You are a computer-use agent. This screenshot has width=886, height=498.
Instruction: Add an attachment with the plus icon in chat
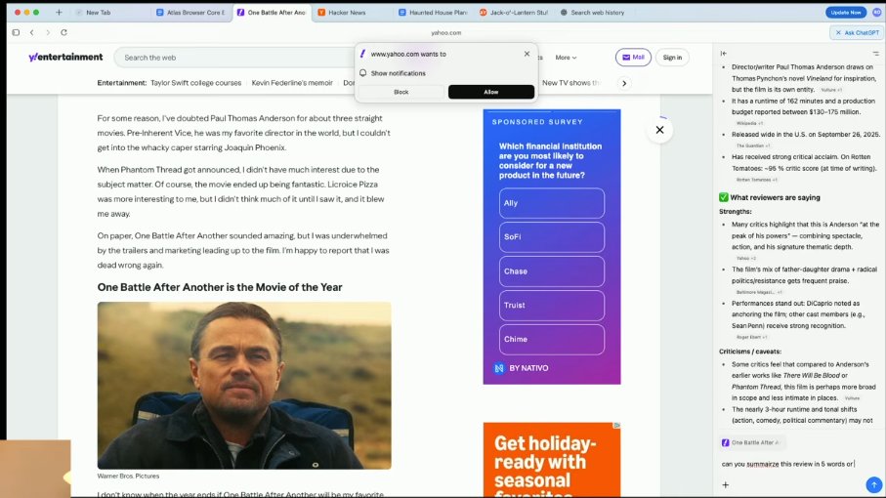coord(726,484)
